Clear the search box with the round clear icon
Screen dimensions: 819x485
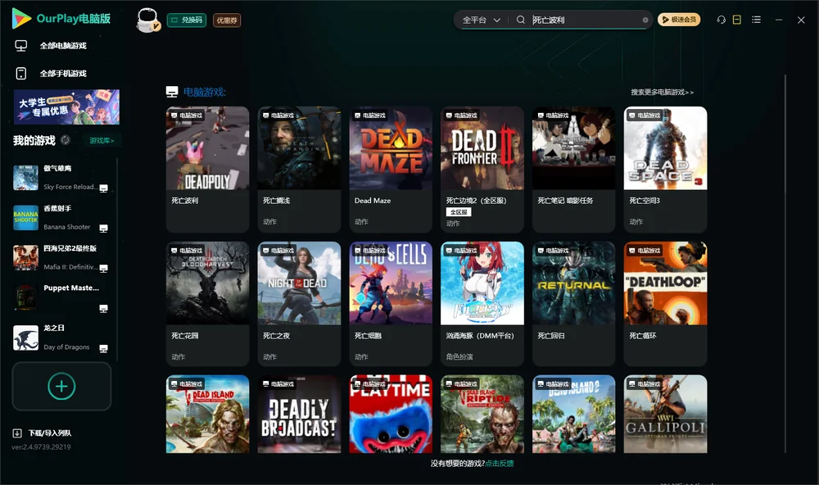point(645,20)
